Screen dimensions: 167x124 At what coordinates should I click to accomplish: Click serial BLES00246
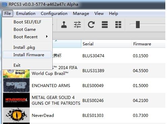click(x=93, y=101)
